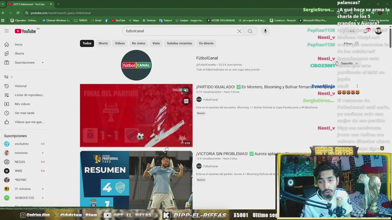
Task: Open more options for PARTIDO IGUALADO video
Action: coord(357,86)
